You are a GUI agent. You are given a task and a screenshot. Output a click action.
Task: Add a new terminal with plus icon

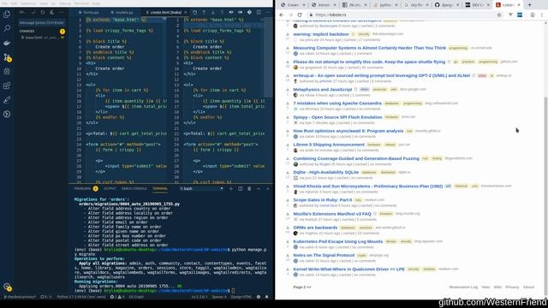231,188
